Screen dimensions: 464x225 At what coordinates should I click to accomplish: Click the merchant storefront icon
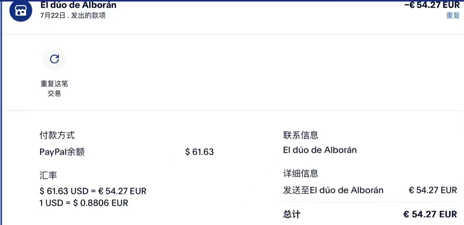point(21,10)
